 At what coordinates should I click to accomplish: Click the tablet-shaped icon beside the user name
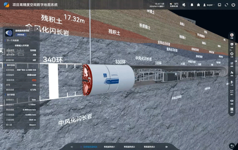[x=219, y=5]
